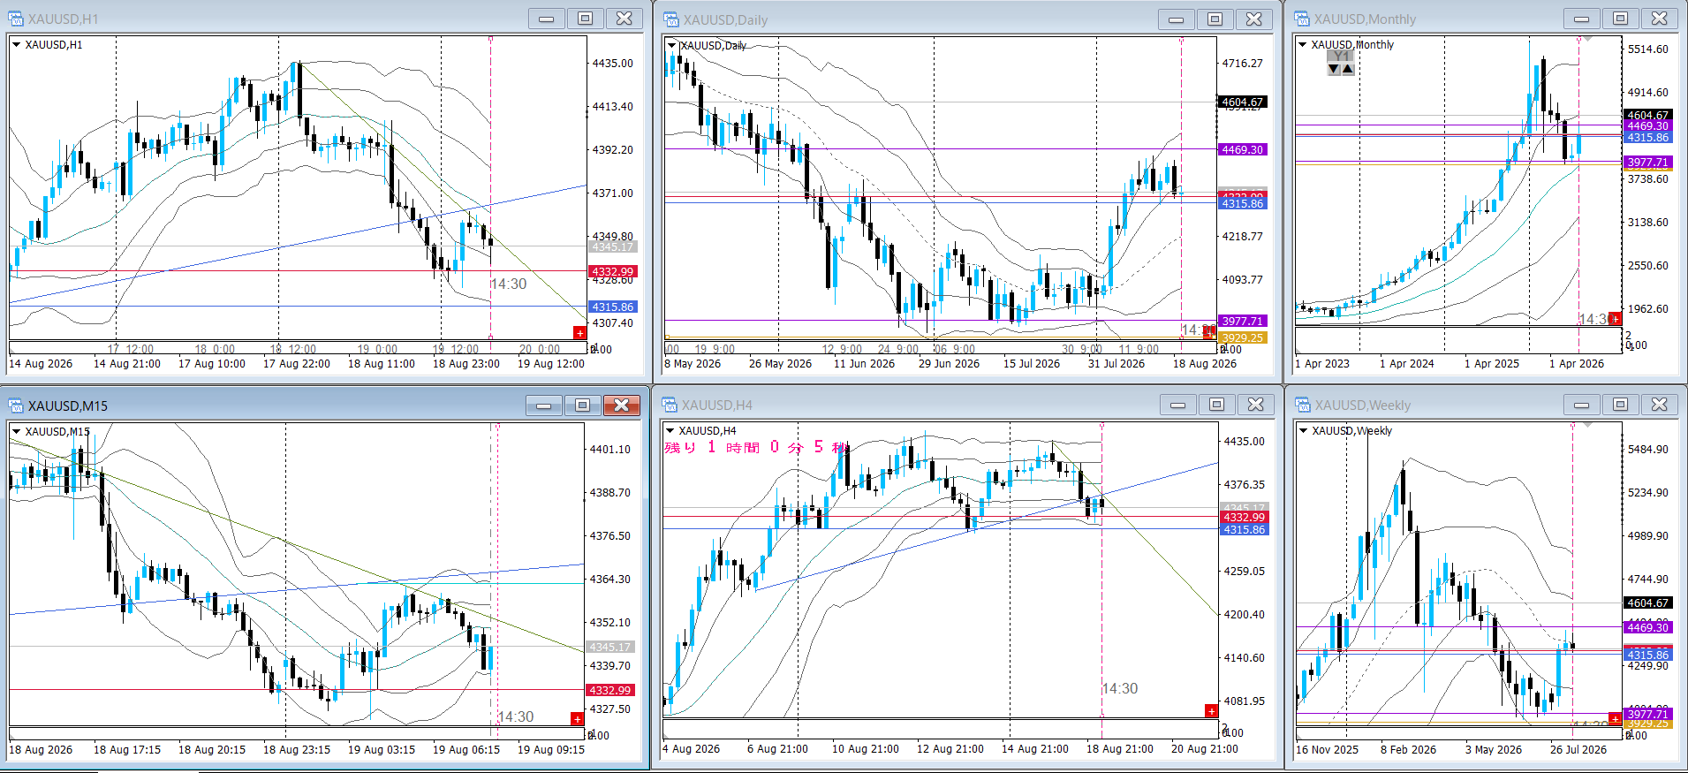The image size is (1688, 773).
Task: Maximize the XAUUSD,H1 chart window
Action: [x=586, y=19]
